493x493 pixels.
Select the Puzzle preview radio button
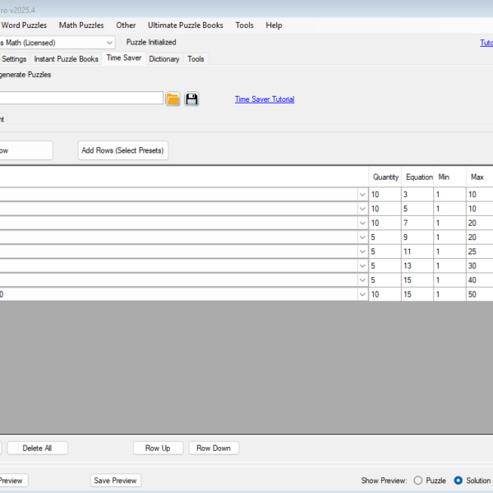coord(418,481)
